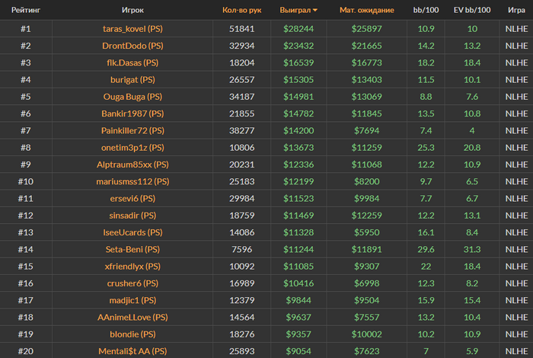
Task: Sort by Выиграл column header
Action: (295, 10)
